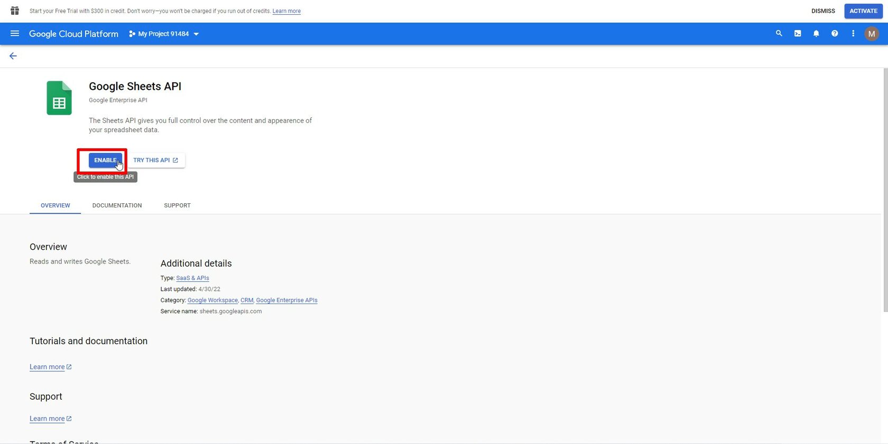888x444 pixels.
Task: Click the gift icon in trial banner
Action: pyautogui.click(x=15, y=11)
